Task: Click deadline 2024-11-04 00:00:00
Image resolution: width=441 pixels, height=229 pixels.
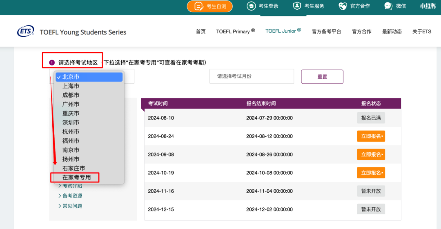Action: 269,191
